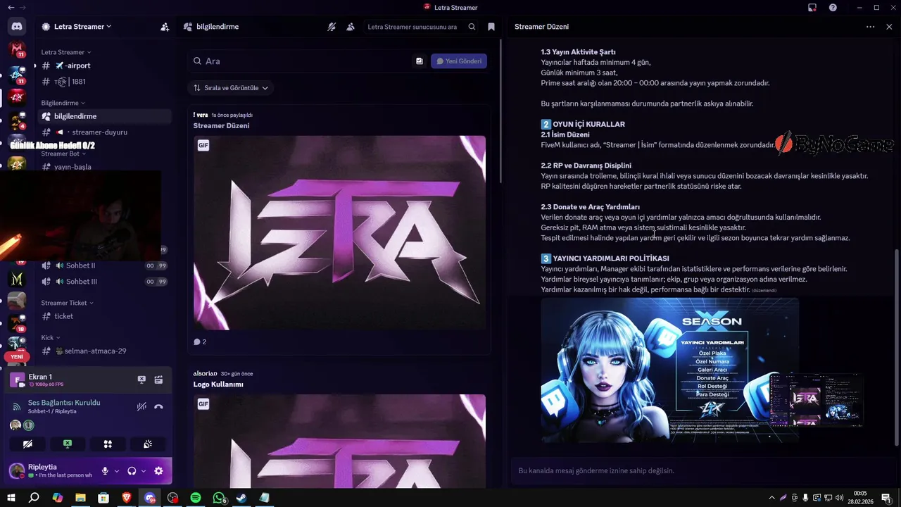
Task: Open user settings gear icon
Action: 158,471
